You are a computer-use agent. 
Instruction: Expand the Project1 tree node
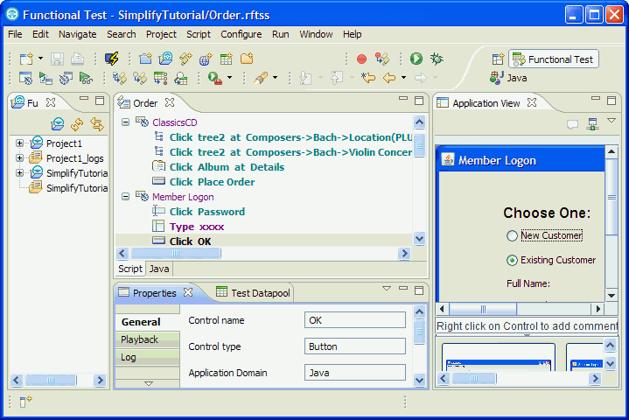[19, 143]
